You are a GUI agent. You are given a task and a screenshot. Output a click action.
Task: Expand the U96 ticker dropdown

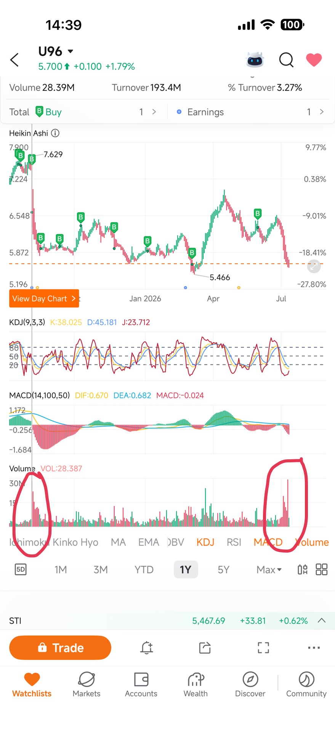70,51
